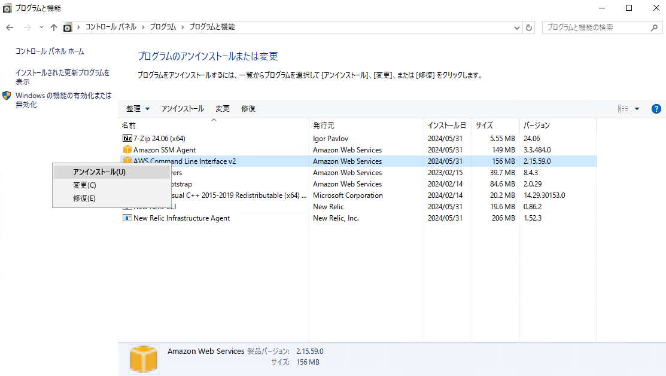Sort by バージョン column header
The image size is (666, 376).
click(558, 125)
